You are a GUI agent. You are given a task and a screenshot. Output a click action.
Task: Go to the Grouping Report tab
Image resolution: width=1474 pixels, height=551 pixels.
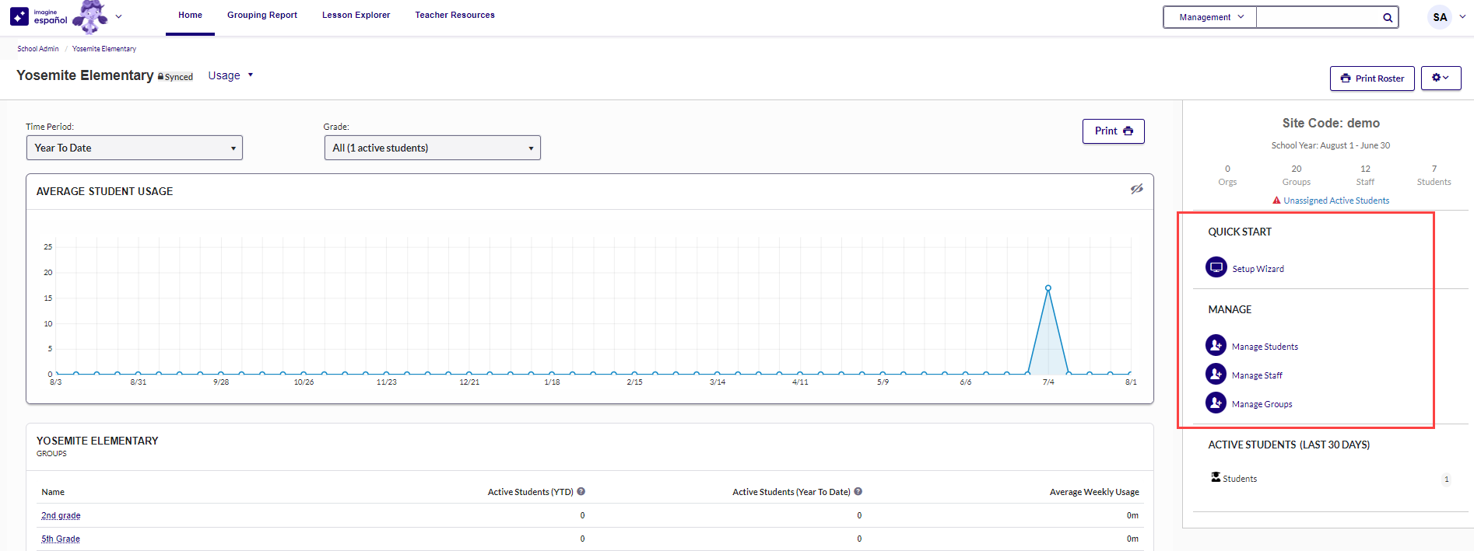[x=262, y=15]
